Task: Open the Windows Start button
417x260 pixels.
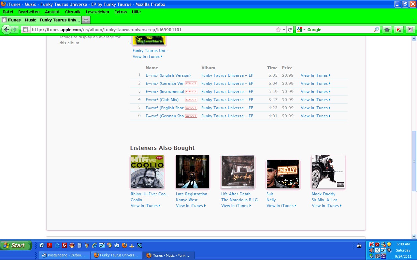Action: point(16,245)
